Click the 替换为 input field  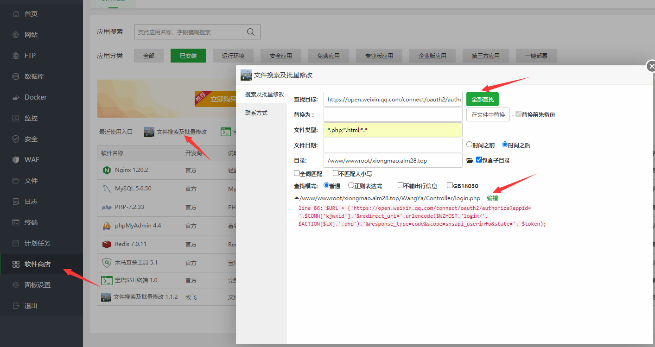pyautogui.click(x=393, y=114)
